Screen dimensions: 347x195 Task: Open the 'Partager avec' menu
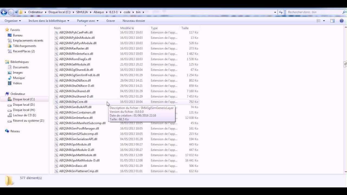pyautogui.click(x=88, y=21)
